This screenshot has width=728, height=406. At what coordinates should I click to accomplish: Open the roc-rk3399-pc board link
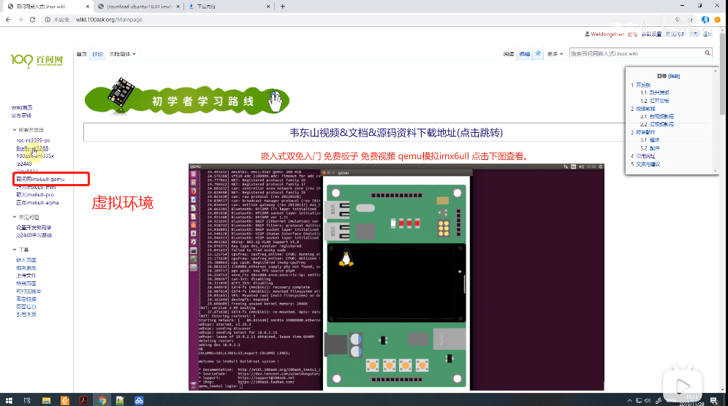33,140
